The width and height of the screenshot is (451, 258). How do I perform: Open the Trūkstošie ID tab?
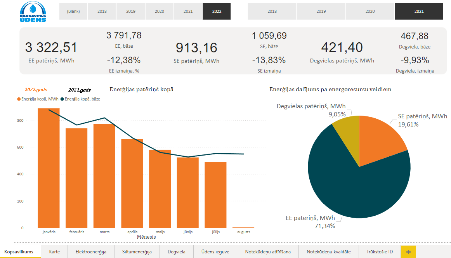[x=379, y=252]
